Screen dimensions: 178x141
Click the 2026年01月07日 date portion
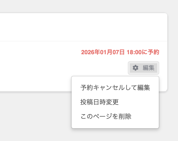tap(103, 52)
